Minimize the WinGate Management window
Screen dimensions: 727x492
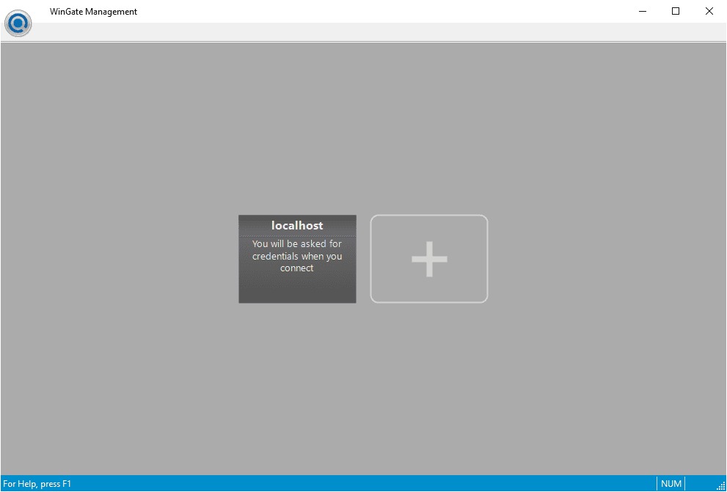(642, 11)
